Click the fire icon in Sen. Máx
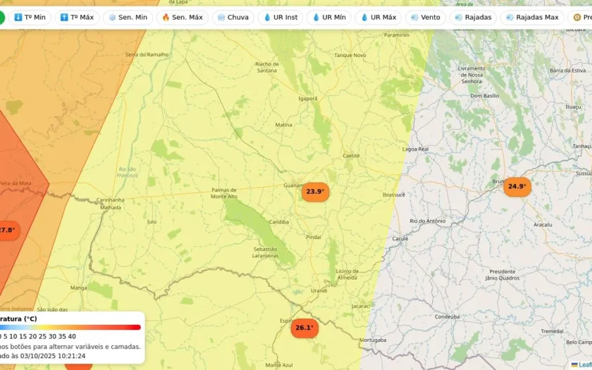Viewport: 592px width, 370px height. 166,18
